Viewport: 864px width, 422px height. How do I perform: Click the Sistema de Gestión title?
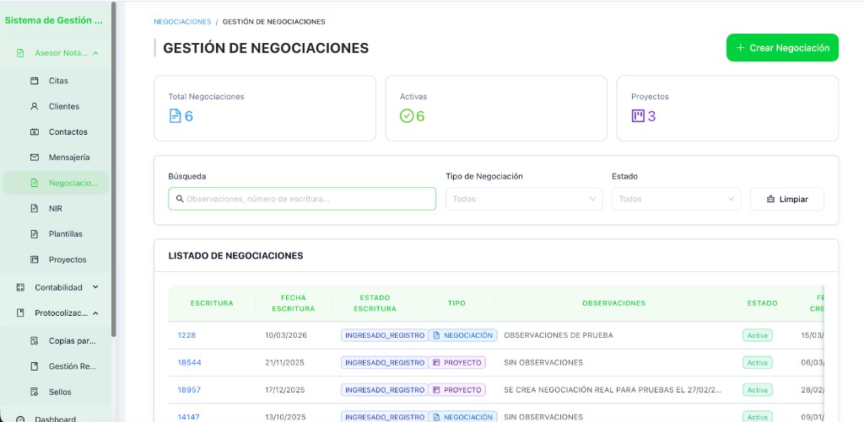53,20
